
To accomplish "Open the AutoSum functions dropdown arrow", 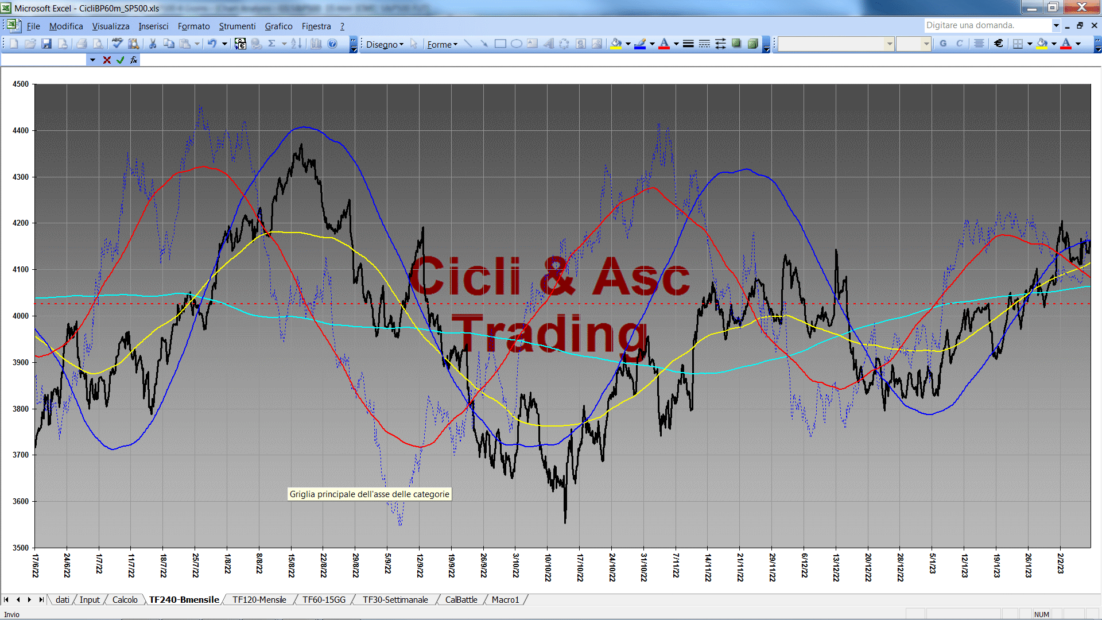I will 284,44.
